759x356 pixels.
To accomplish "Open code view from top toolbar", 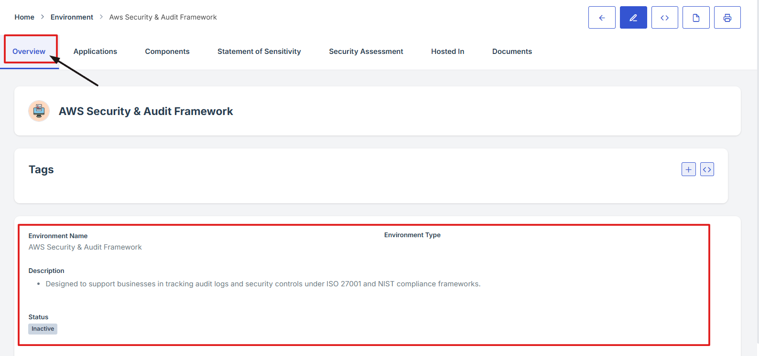I will pos(664,18).
